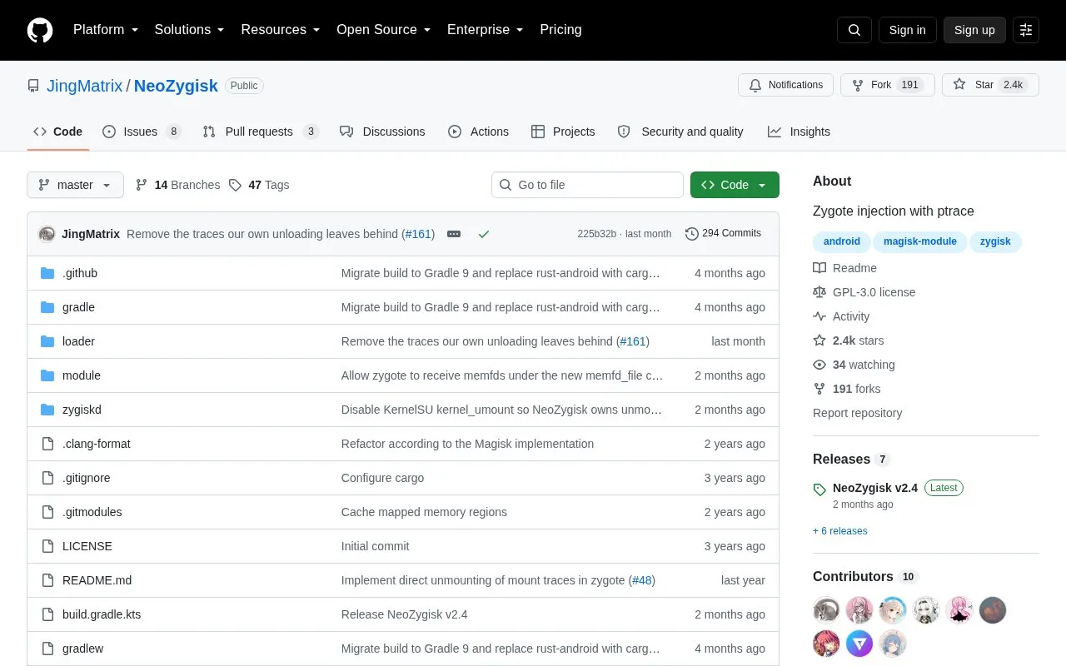The width and height of the screenshot is (1066, 666).
Task: Click the loader folder icon
Action: click(47, 341)
